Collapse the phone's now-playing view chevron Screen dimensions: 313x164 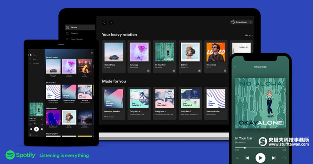236,67
